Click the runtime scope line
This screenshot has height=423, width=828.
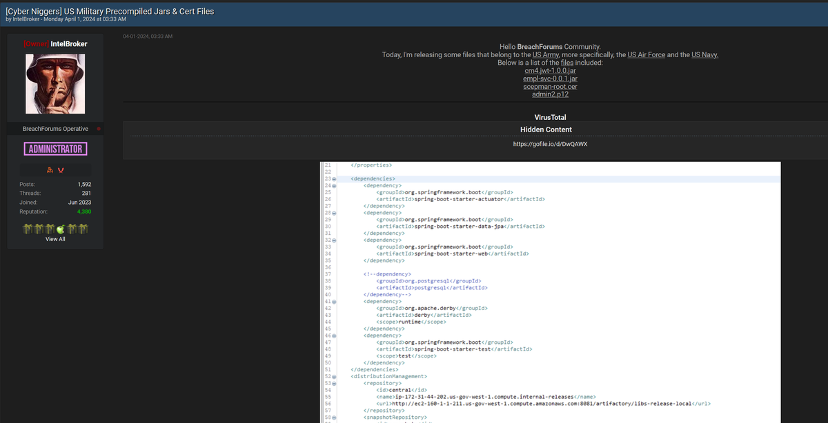tap(411, 322)
